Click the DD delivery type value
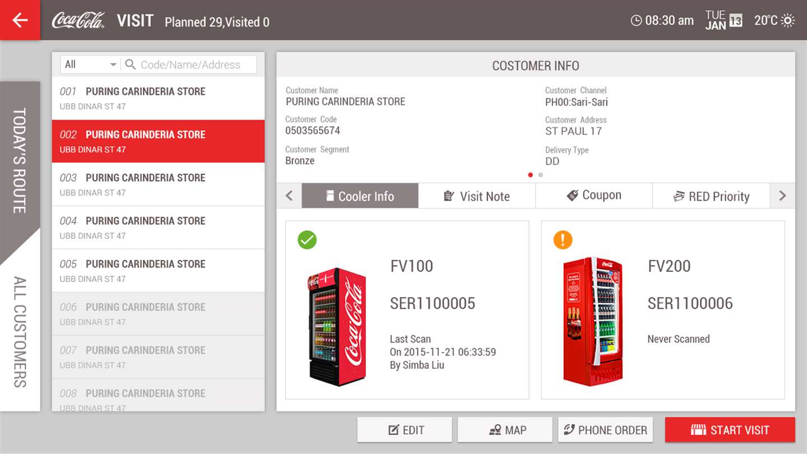 (553, 161)
